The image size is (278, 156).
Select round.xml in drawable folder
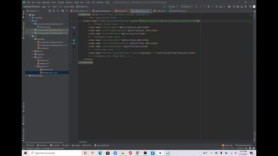point(43,48)
